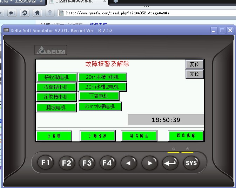236x188 pixels.
Task: Open a new browser tab
Action: tap(115, 2)
